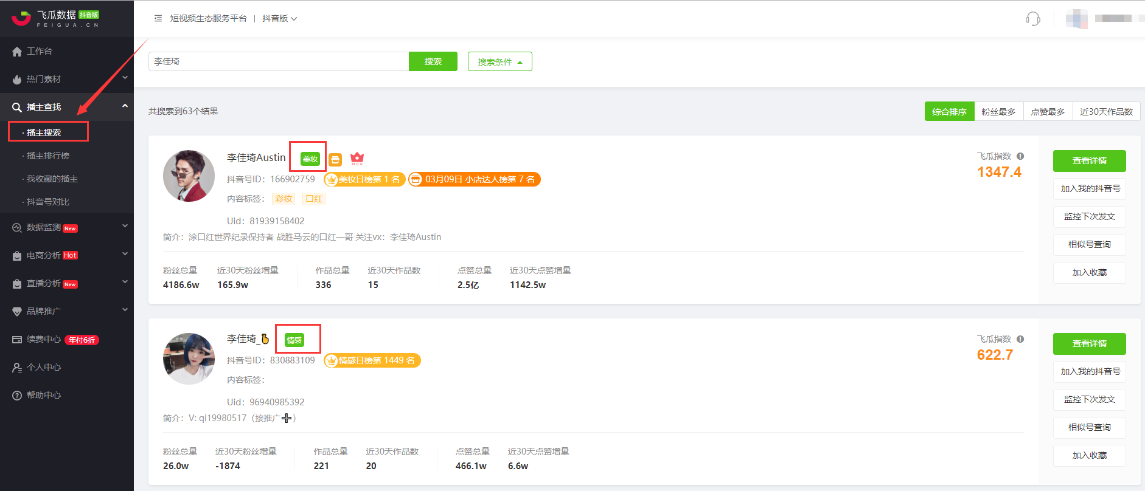Click the data monitoring icon

click(17, 228)
